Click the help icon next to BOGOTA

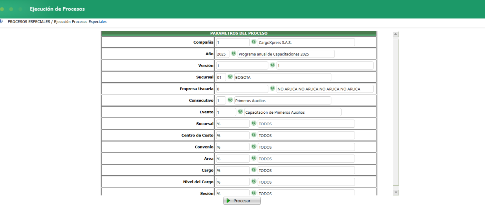[x=230, y=77]
